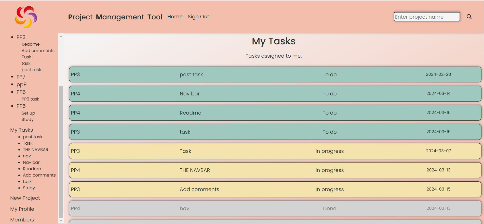The image size is (484, 224).
Task: Open My Profile from sidebar
Action: (22, 209)
